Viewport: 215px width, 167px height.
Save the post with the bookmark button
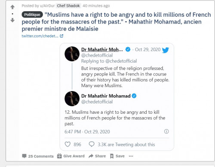117,156
